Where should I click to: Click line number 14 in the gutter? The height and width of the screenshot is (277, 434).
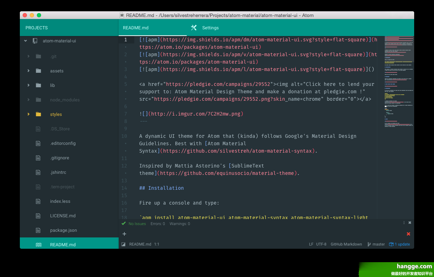[x=124, y=188]
